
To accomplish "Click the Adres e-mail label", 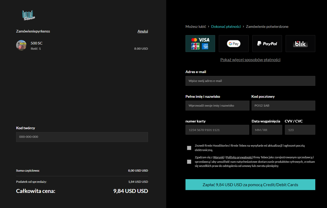I will [x=196, y=72].
